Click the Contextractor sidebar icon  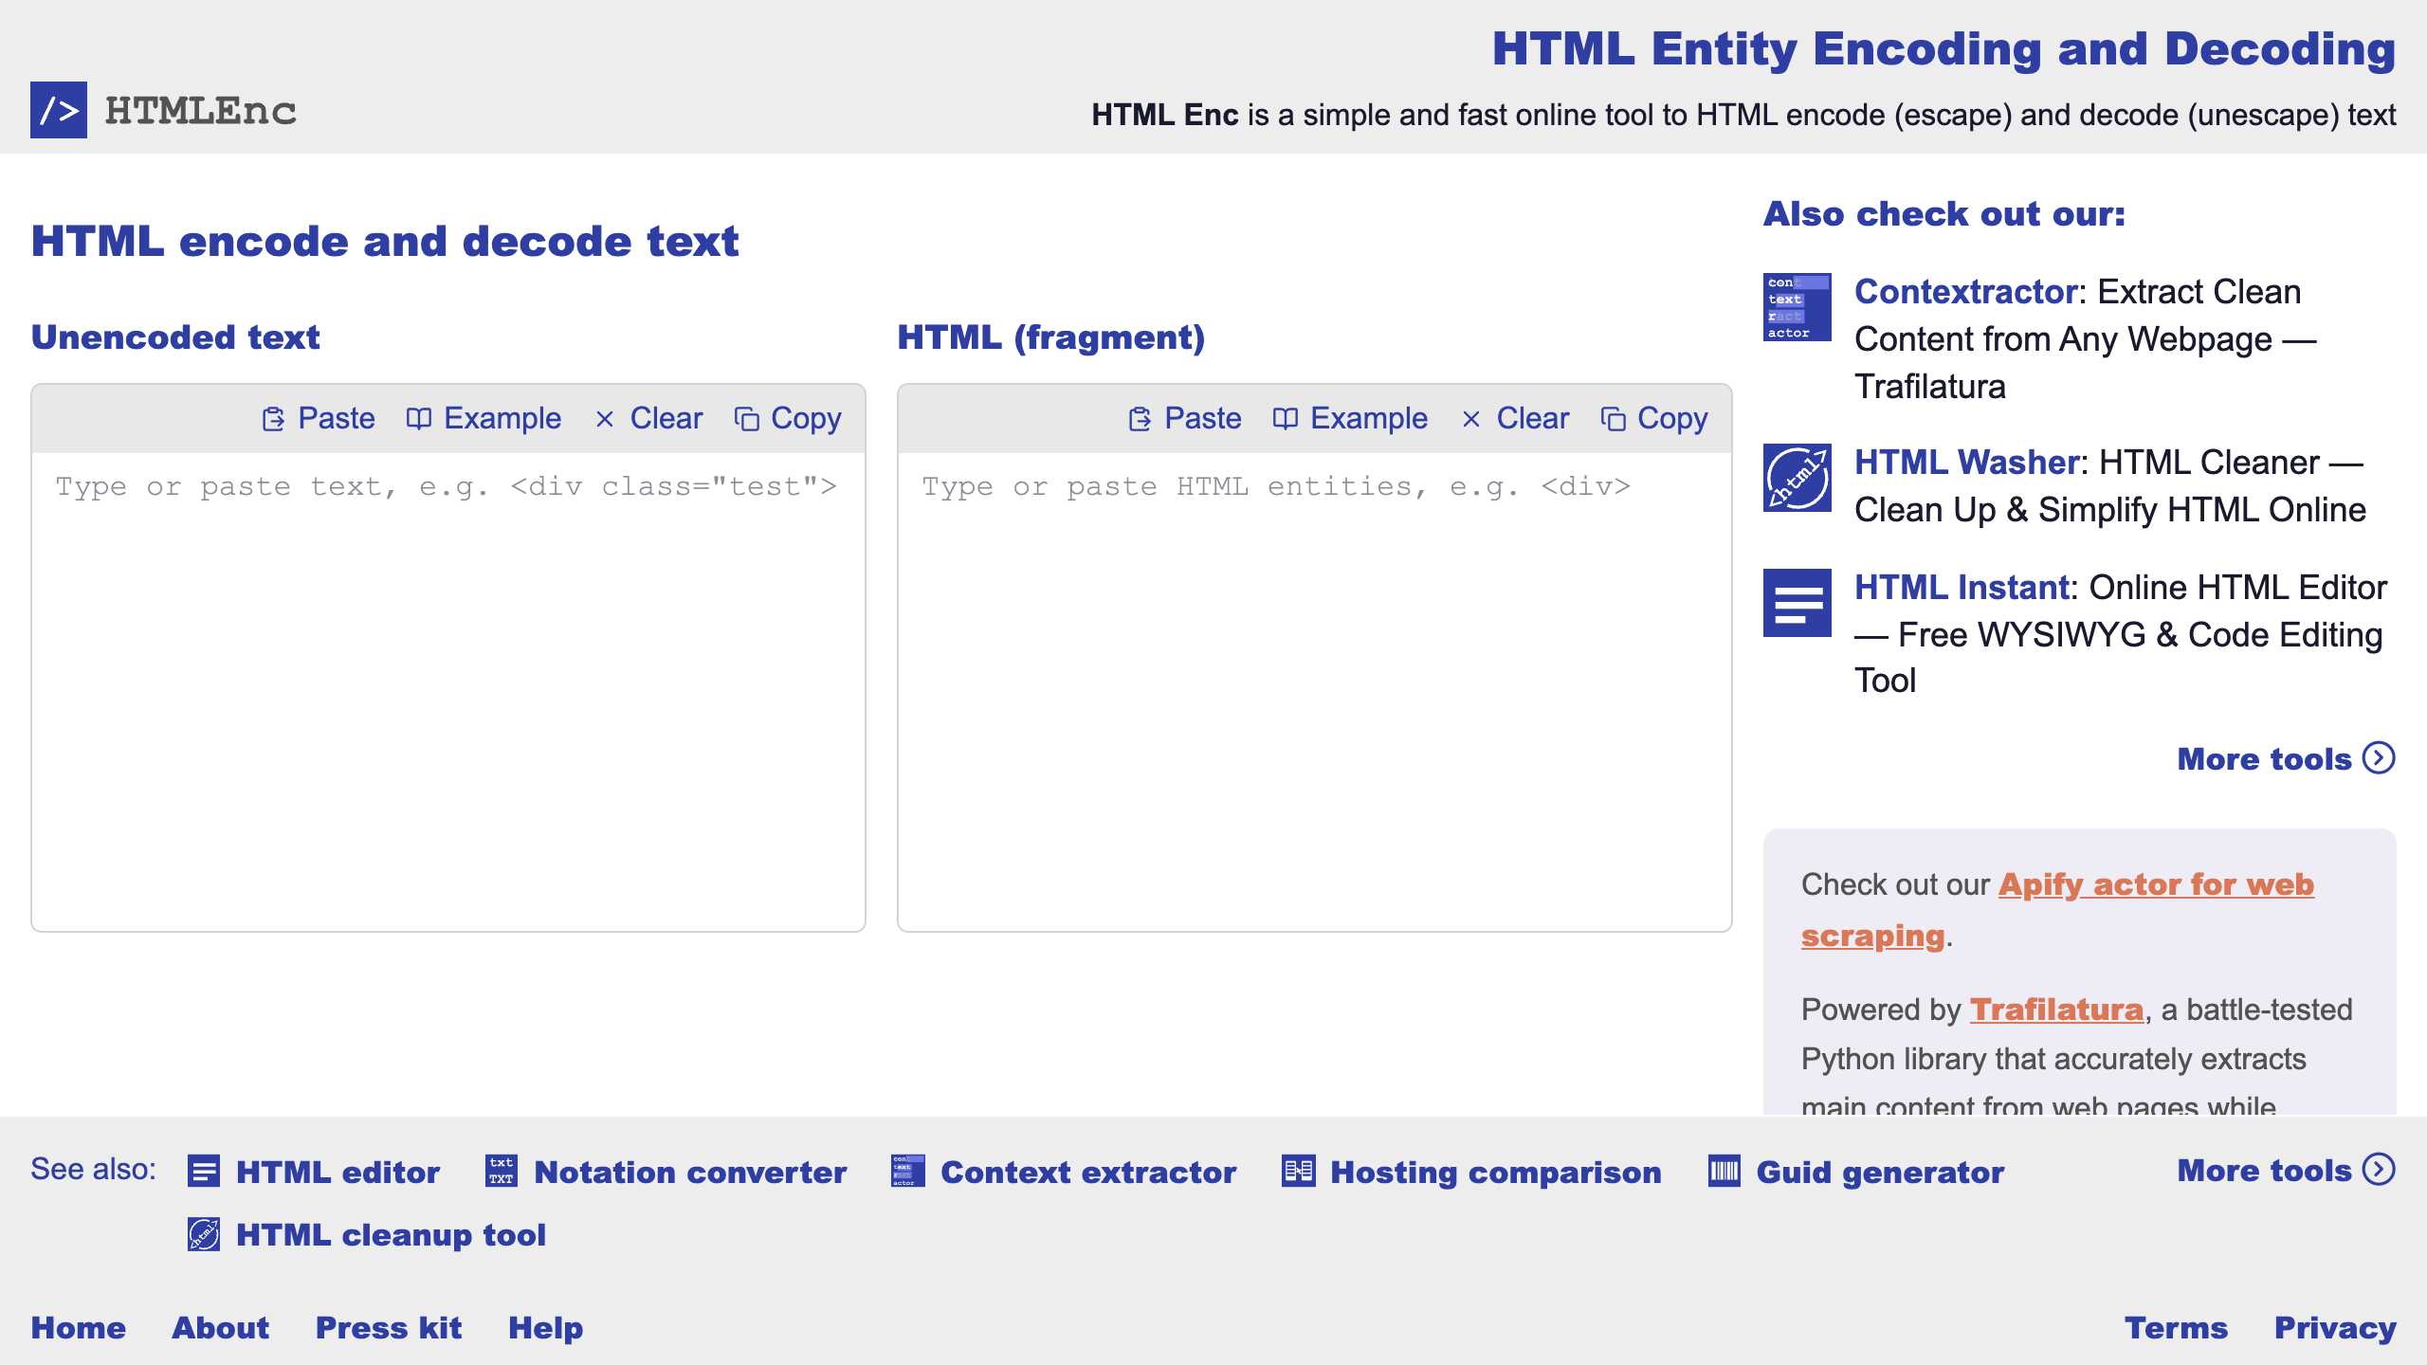point(1797,307)
